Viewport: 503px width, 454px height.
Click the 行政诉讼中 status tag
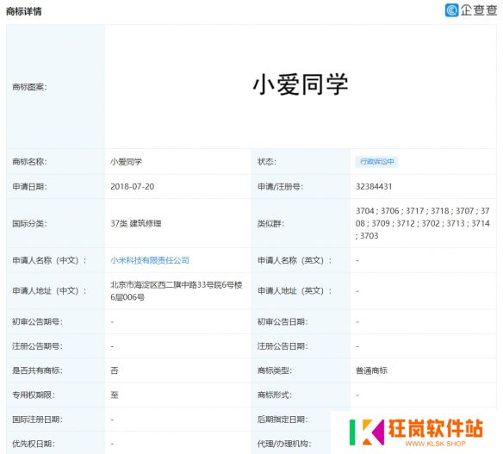376,162
